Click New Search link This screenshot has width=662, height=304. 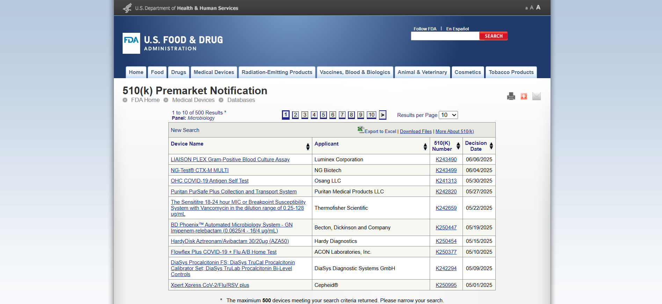tap(185, 130)
